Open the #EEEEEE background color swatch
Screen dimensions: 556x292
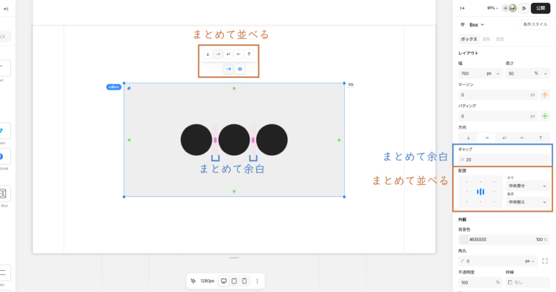(464, 239)
